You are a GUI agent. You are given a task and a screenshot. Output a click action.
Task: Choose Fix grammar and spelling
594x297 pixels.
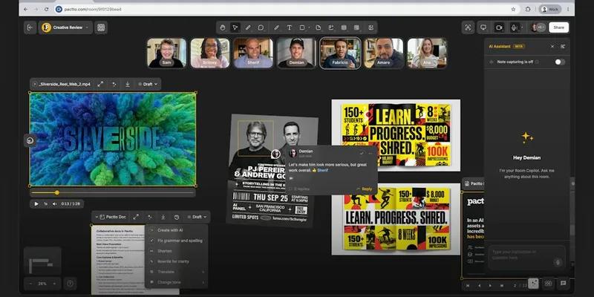coord(176,241)
